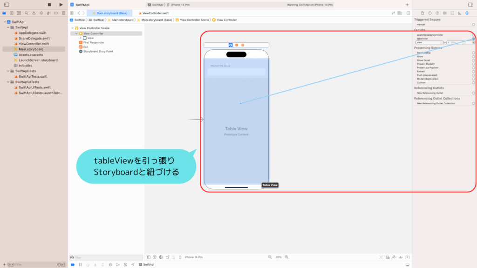Open the Report navigator
Viewport: 477px width, 268px height.
(x=63, y=13)
